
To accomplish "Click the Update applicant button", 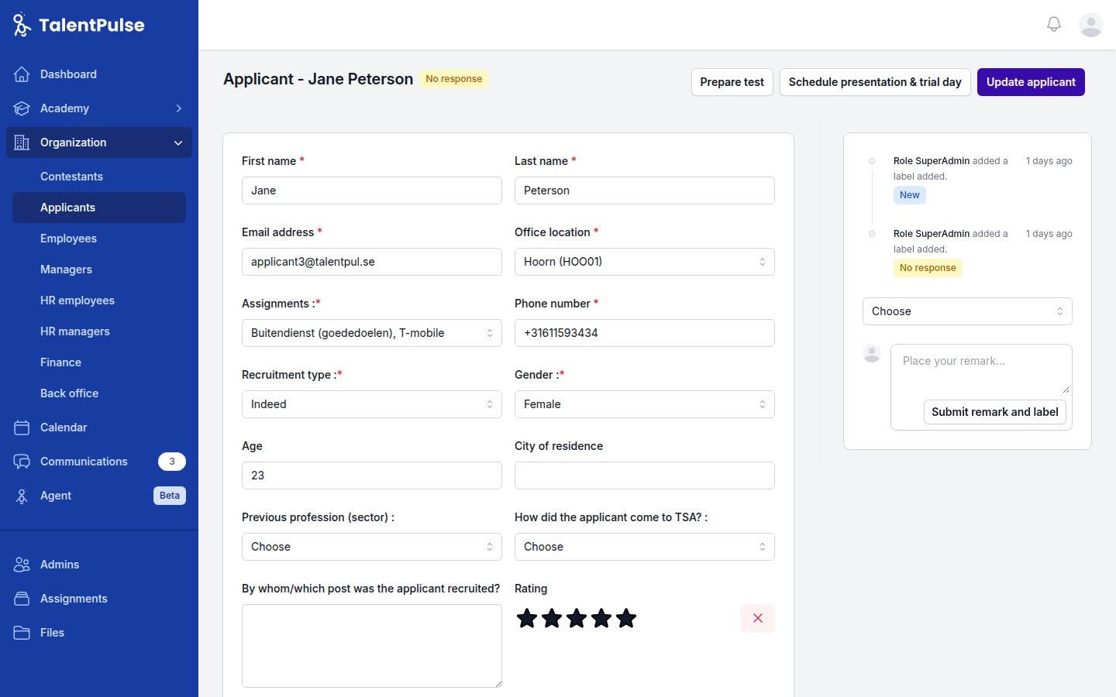I will pyautogui.click(x=1031, y=81).
